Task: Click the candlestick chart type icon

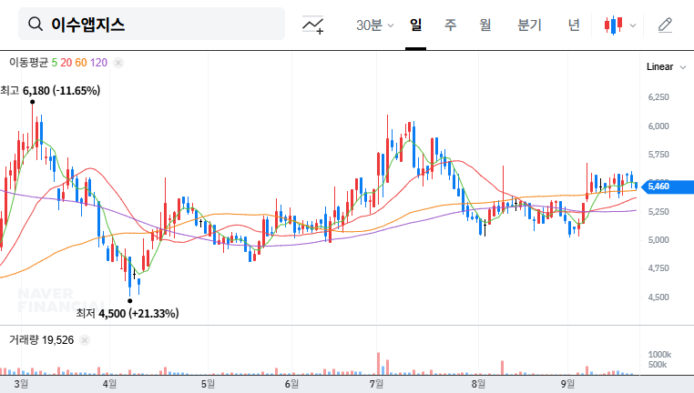Action: (614, 25)
